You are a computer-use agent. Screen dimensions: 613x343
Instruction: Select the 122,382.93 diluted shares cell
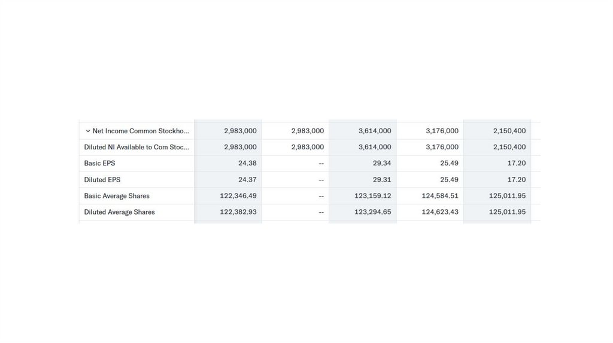click(x=238, y=212)
